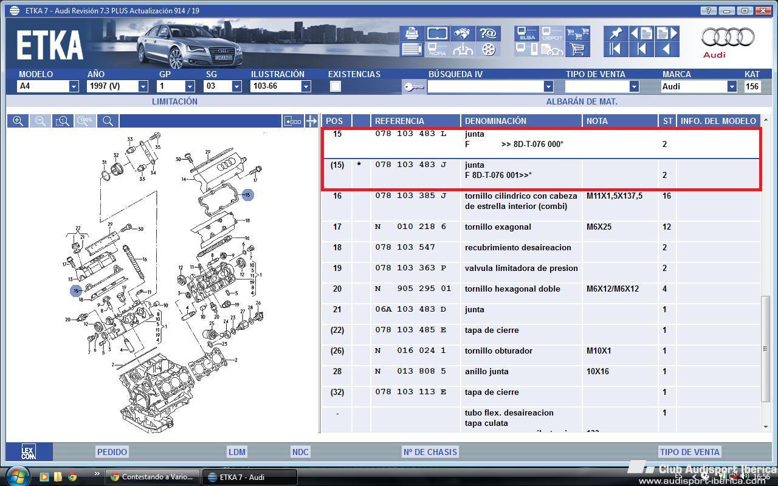Click highlighted callout 15 on cylinder head cover

click(x=247, y=194)
